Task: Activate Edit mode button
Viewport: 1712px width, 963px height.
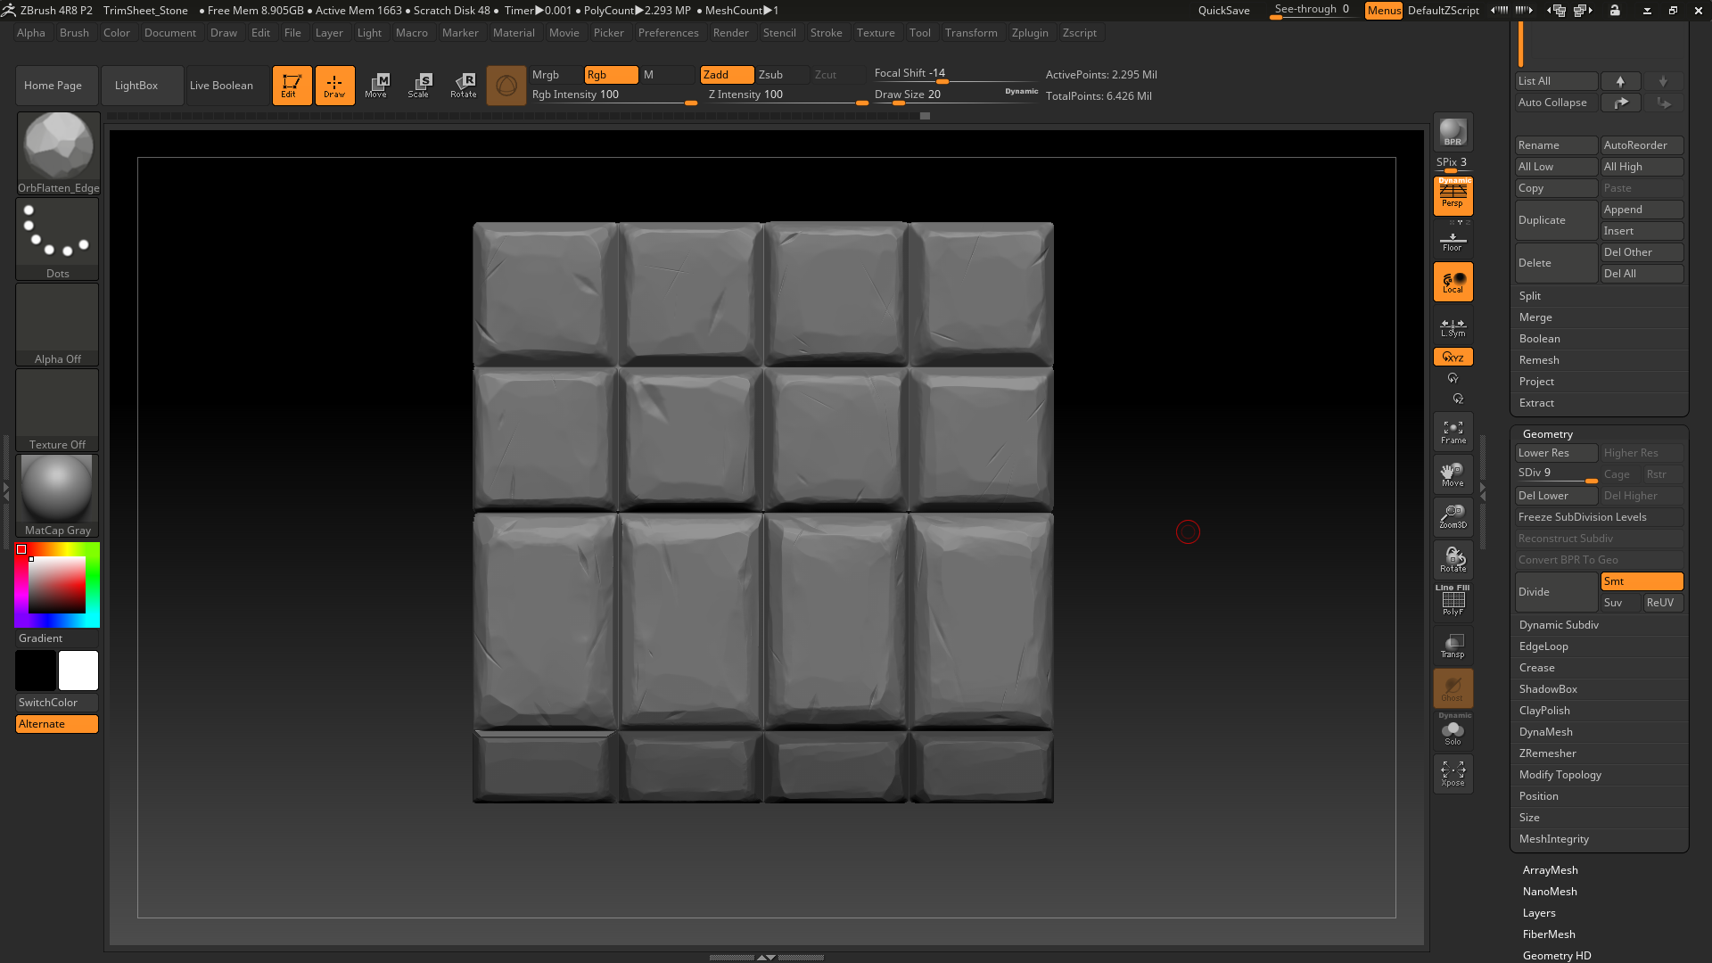Action: coord(292,86)
